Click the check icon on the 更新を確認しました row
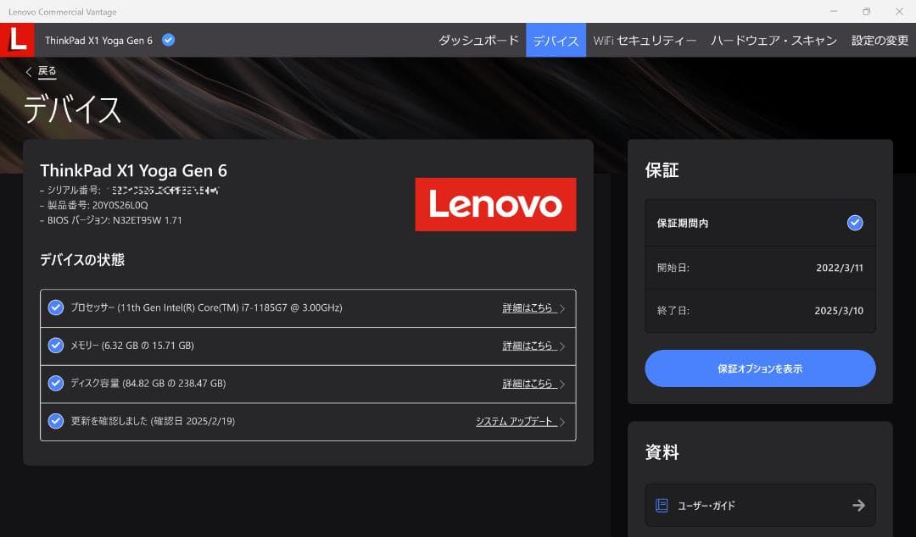 pos(56,421)
